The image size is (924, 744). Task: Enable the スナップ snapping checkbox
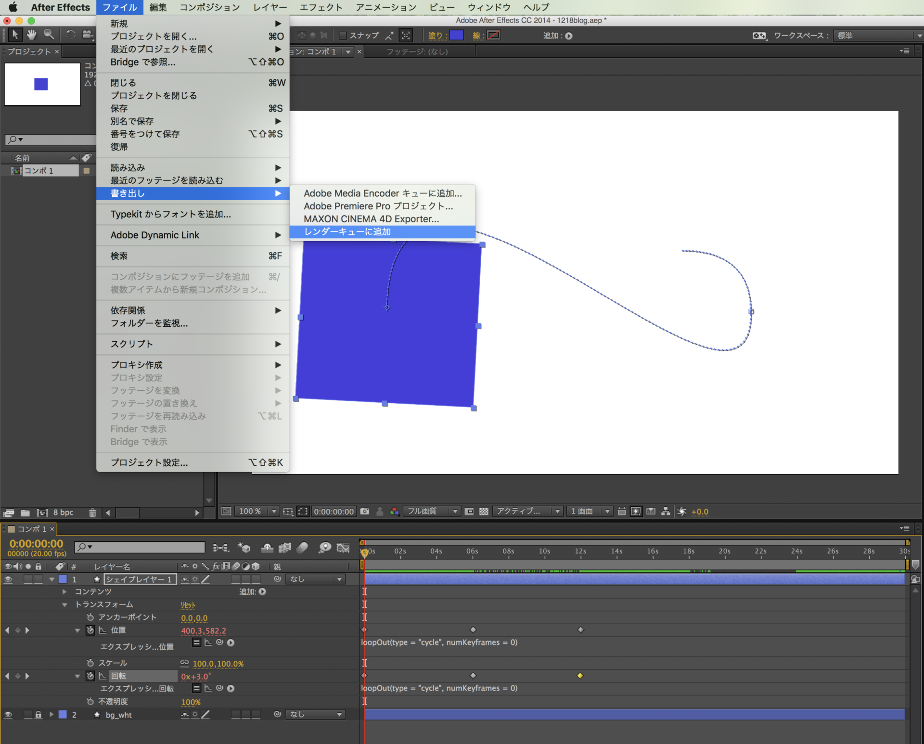pos(343,36)
